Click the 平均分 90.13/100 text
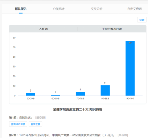 click(x=112, y=29)
